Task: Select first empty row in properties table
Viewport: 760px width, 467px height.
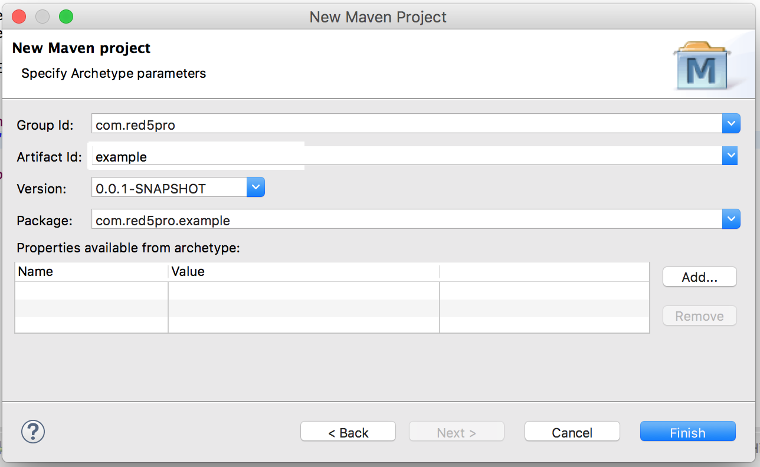Action: (332, 290)
